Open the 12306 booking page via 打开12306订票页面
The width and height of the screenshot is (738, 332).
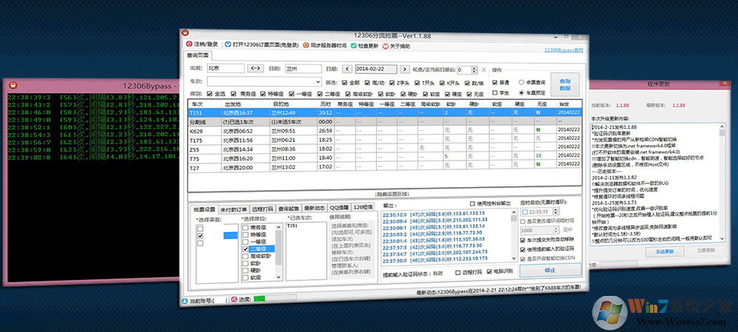(227, 45)
